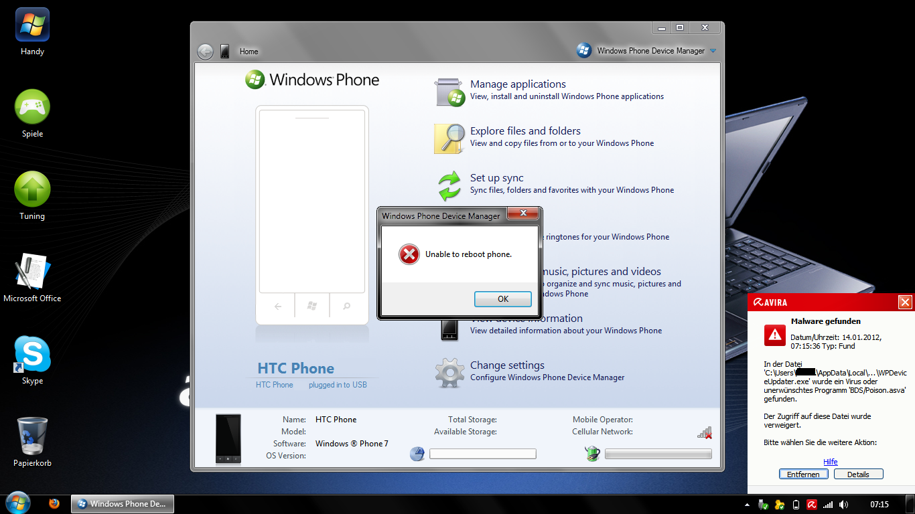The height and width of the screenshot is (514, 915).
Task: Click the taskbar clock 07:15
Action: pyautogui.click(x=879, y=505)
